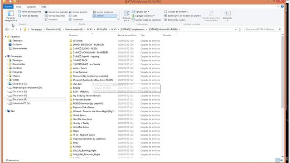Select the 18MMD PACK folder

point(80,60)
